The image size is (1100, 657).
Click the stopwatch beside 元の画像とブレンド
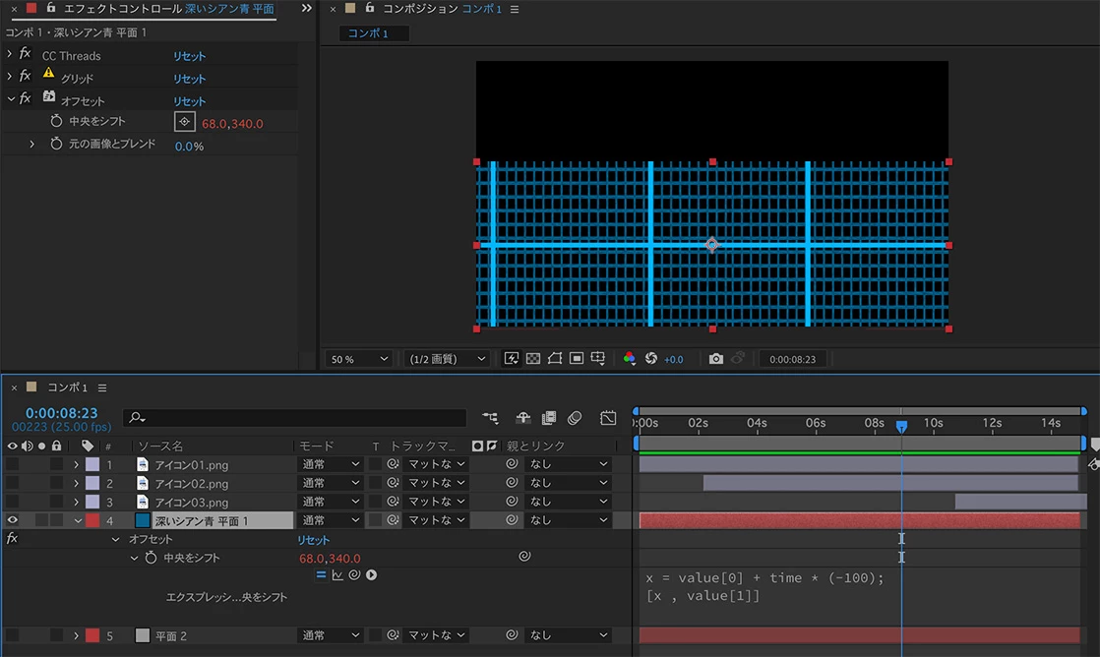click(57, 144)
